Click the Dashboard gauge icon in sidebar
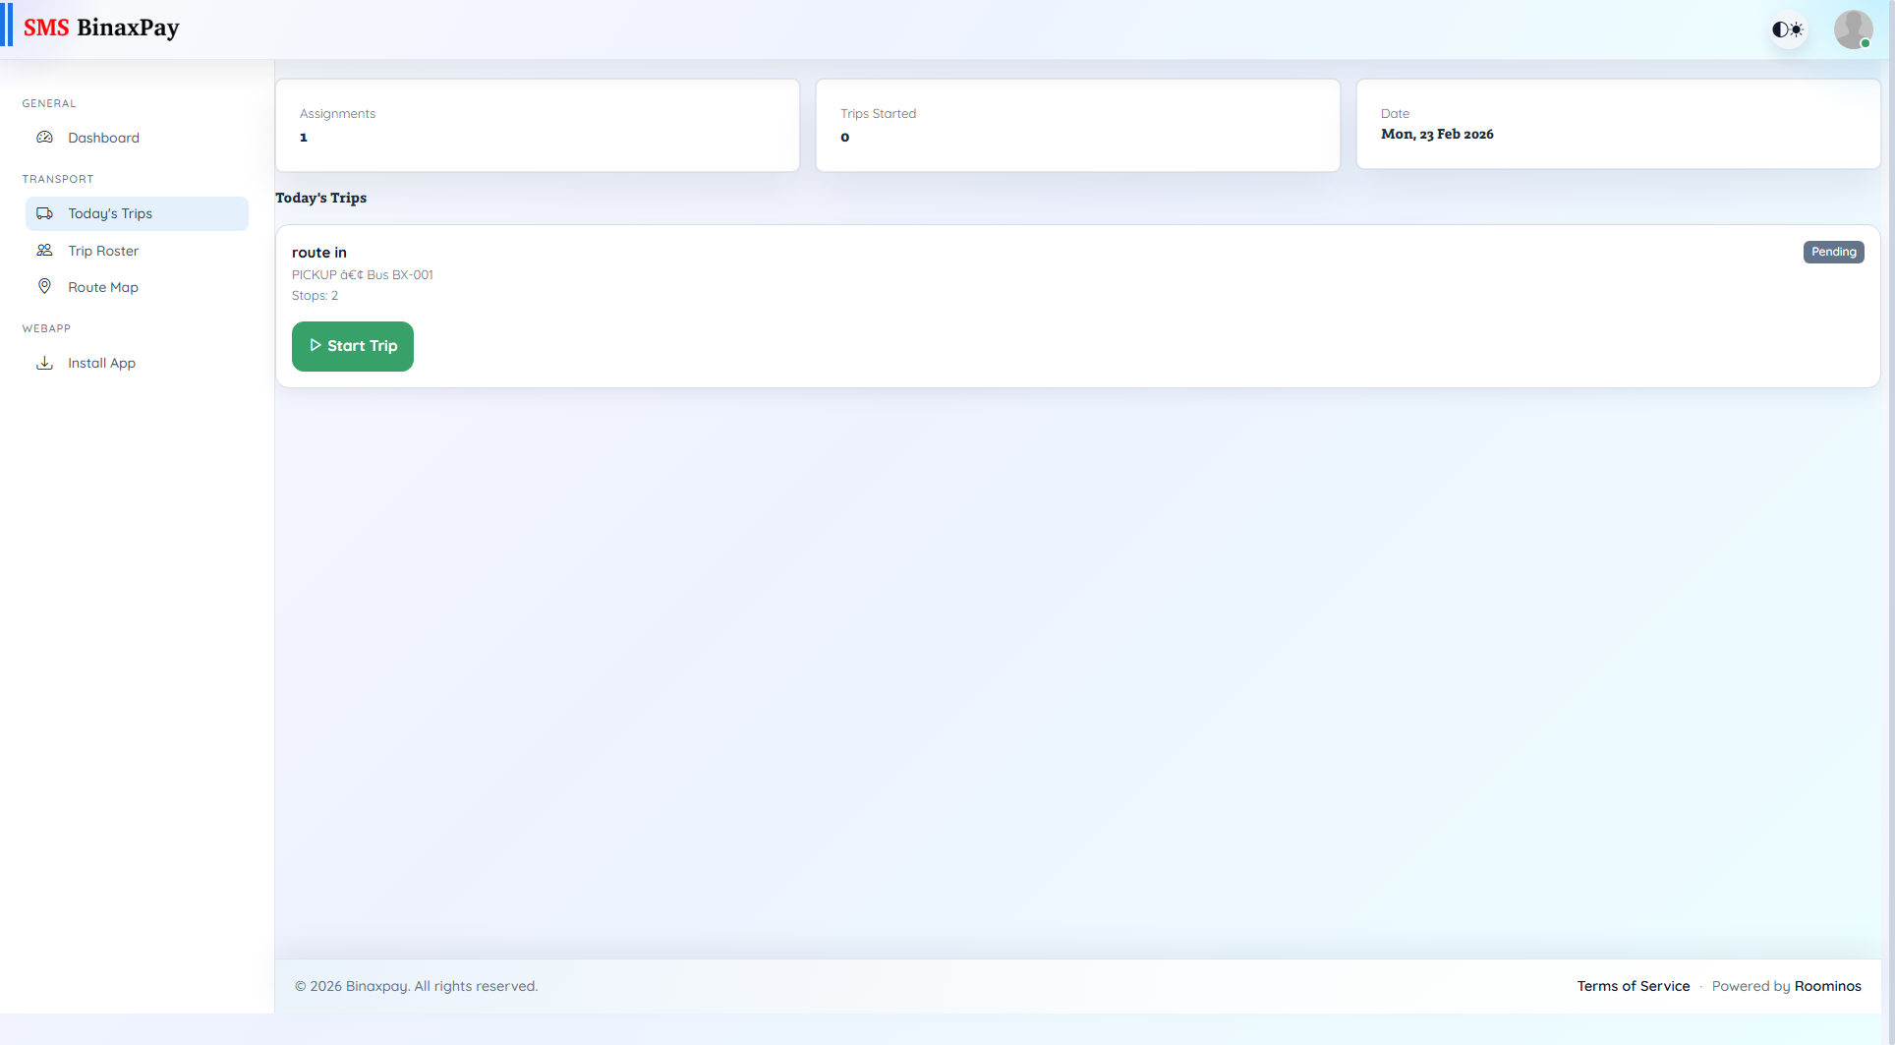The height and width of the screenshot is (1045, 1895). tap(44, 138)
